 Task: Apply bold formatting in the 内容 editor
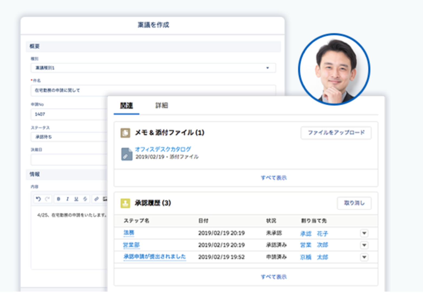58,199
